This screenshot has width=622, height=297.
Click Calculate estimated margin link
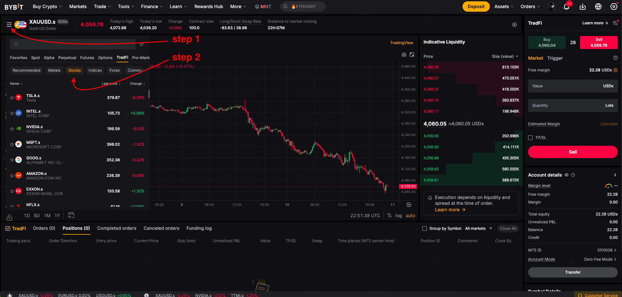pyautogui.click(x=609, y=124)
